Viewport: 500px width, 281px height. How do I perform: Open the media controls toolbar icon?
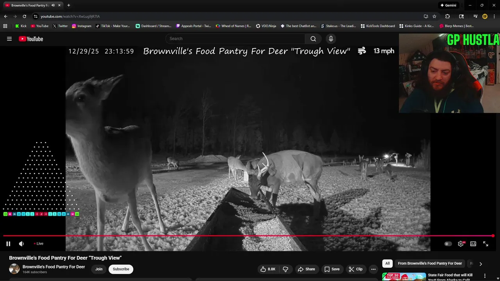475,16
